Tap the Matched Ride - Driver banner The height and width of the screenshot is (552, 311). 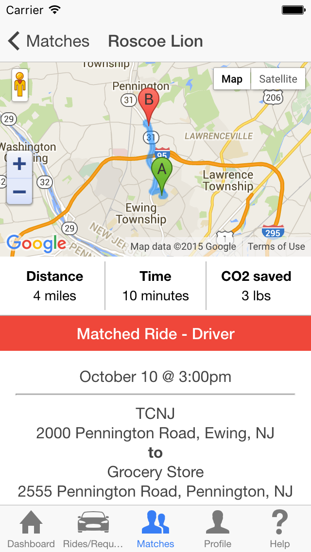coord(155,334)
